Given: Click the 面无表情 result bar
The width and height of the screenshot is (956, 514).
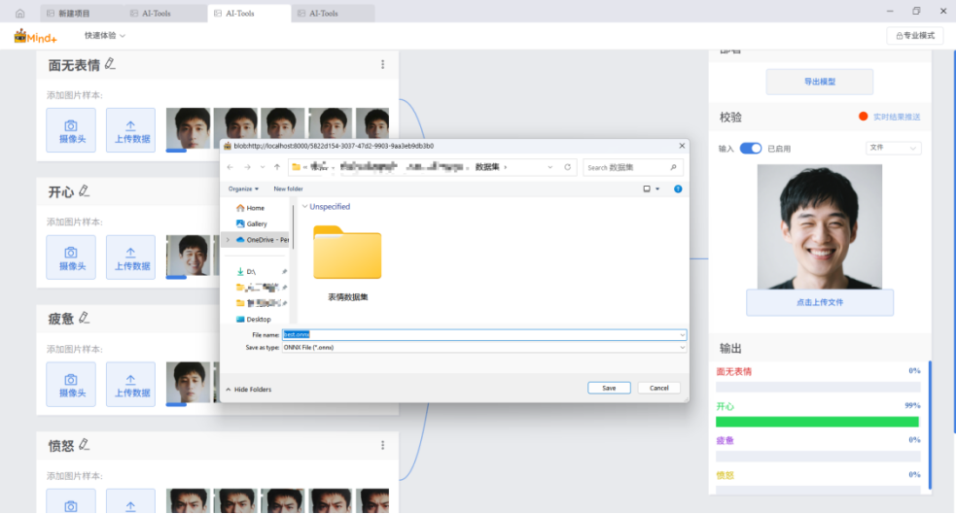Looking at the screenshot, I should (x=818, y=388).
